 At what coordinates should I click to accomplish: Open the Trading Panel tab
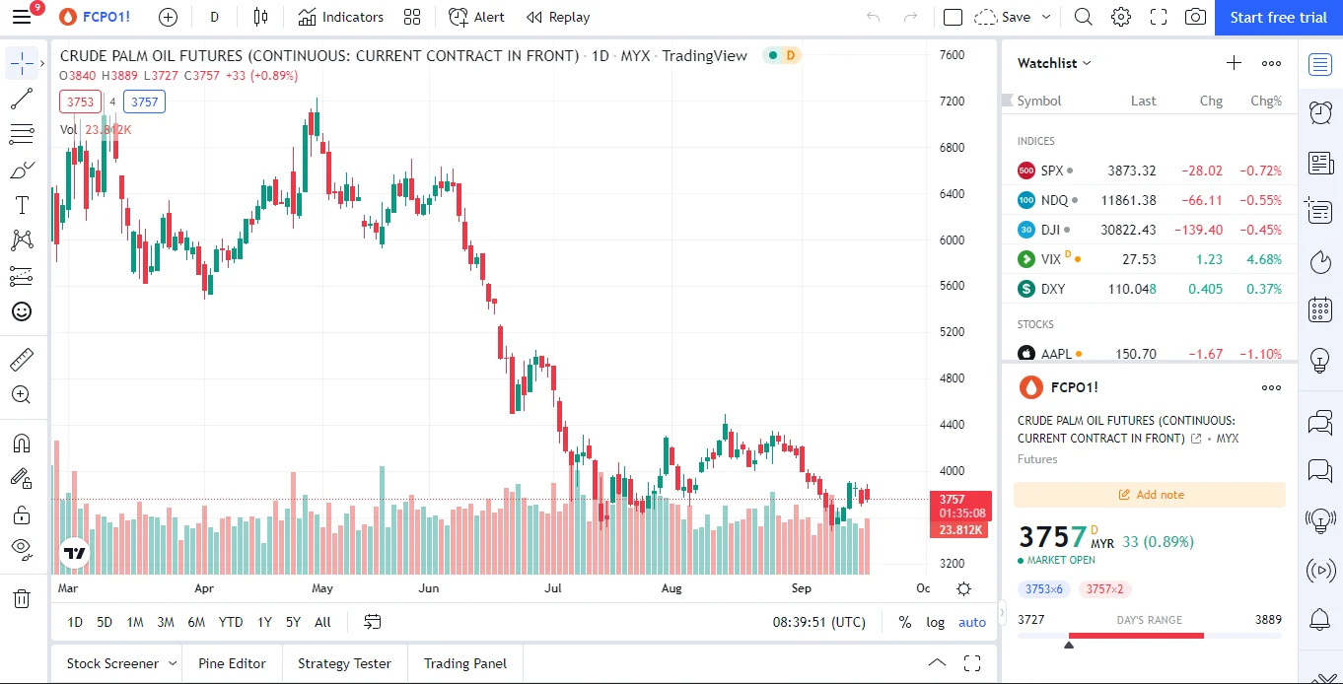click(465, 663)
